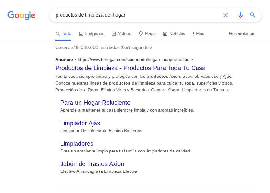
Task: Click the ad description starting 'Ten tu casa siempre limpia'
Action: (144, 83)
